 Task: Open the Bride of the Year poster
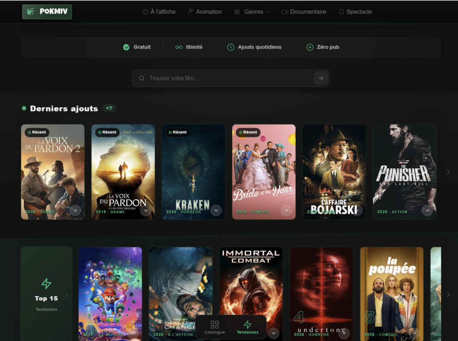pyautogui.click(x=264, y=172)
